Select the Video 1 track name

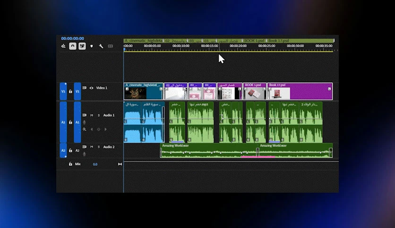coord(102,88)
